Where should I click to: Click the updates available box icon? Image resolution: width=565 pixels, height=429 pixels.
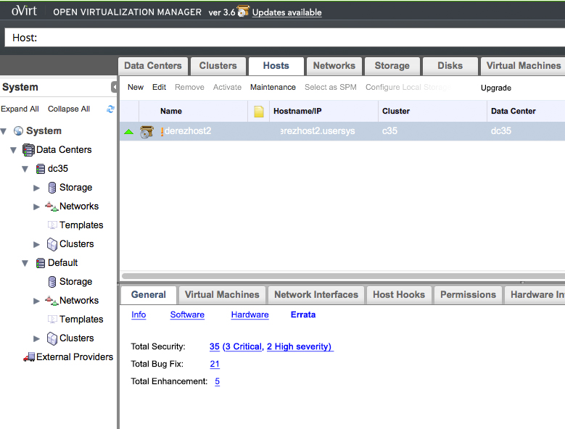point(243,12)
